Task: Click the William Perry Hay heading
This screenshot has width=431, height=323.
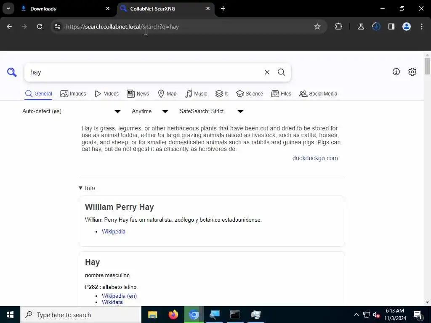Action: click(x=119, y=207)
